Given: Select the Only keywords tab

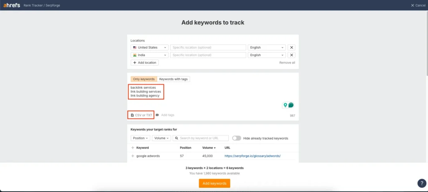Looking at the screenshot, I should (x=143, y=79).
